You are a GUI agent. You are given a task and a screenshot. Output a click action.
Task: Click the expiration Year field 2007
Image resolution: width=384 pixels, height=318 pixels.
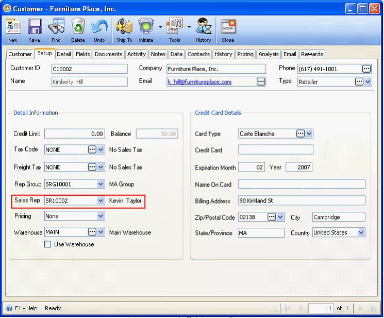(x=299, y=167)
